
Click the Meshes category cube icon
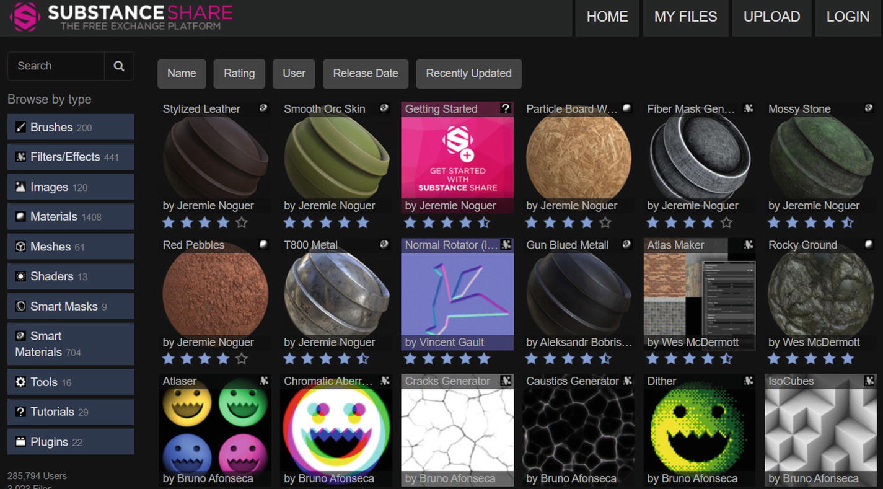point(20,247)
